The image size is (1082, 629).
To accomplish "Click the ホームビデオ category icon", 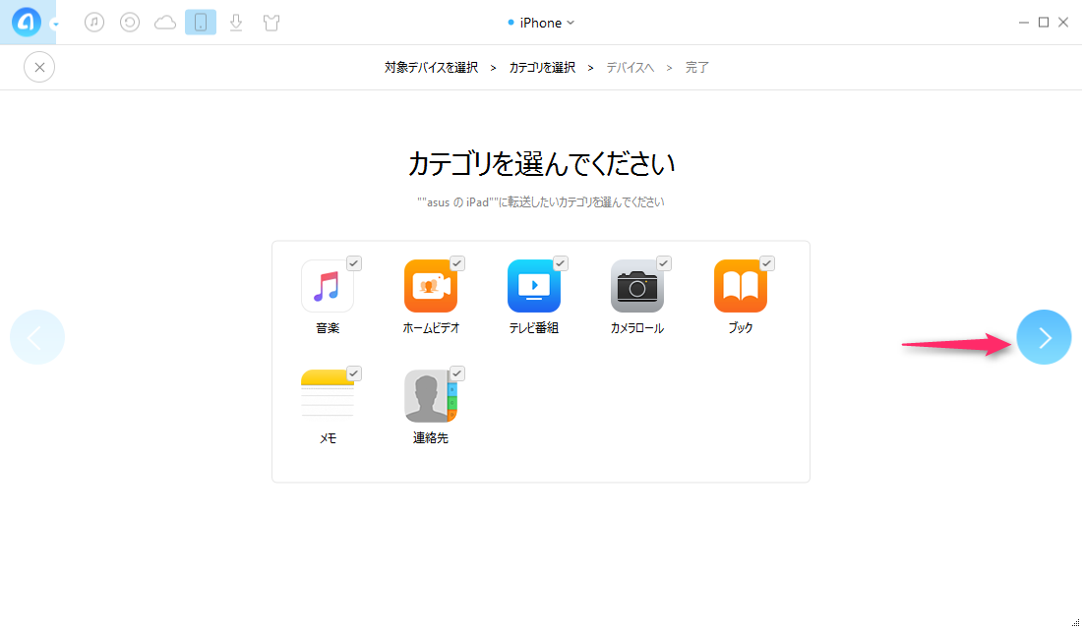I will click(x=431, y=286).
